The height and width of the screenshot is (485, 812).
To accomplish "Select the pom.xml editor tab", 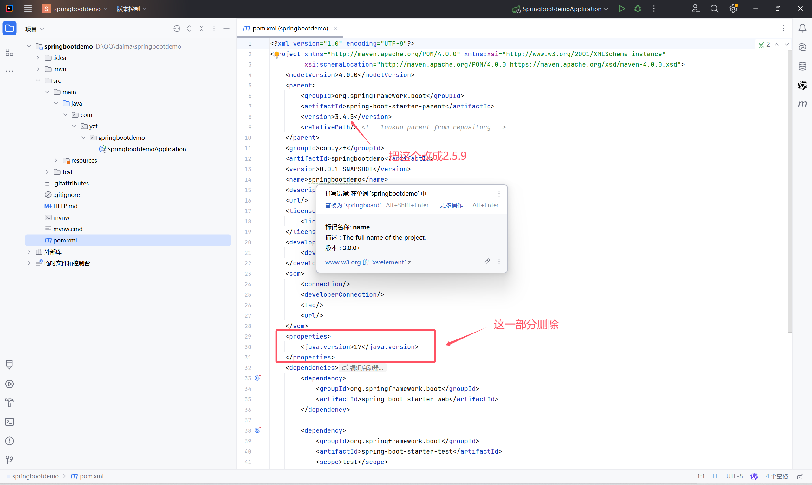I will 289,28.
